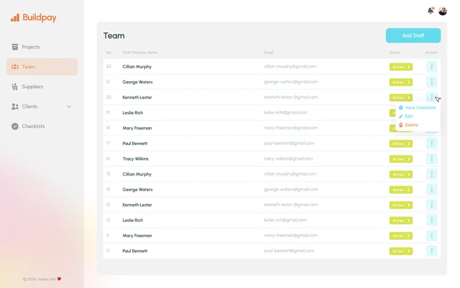This screenshot has width=460, height=288.
Task: Click mary-freeman@gmail.com email in row 18
Action: coord(291,128)
